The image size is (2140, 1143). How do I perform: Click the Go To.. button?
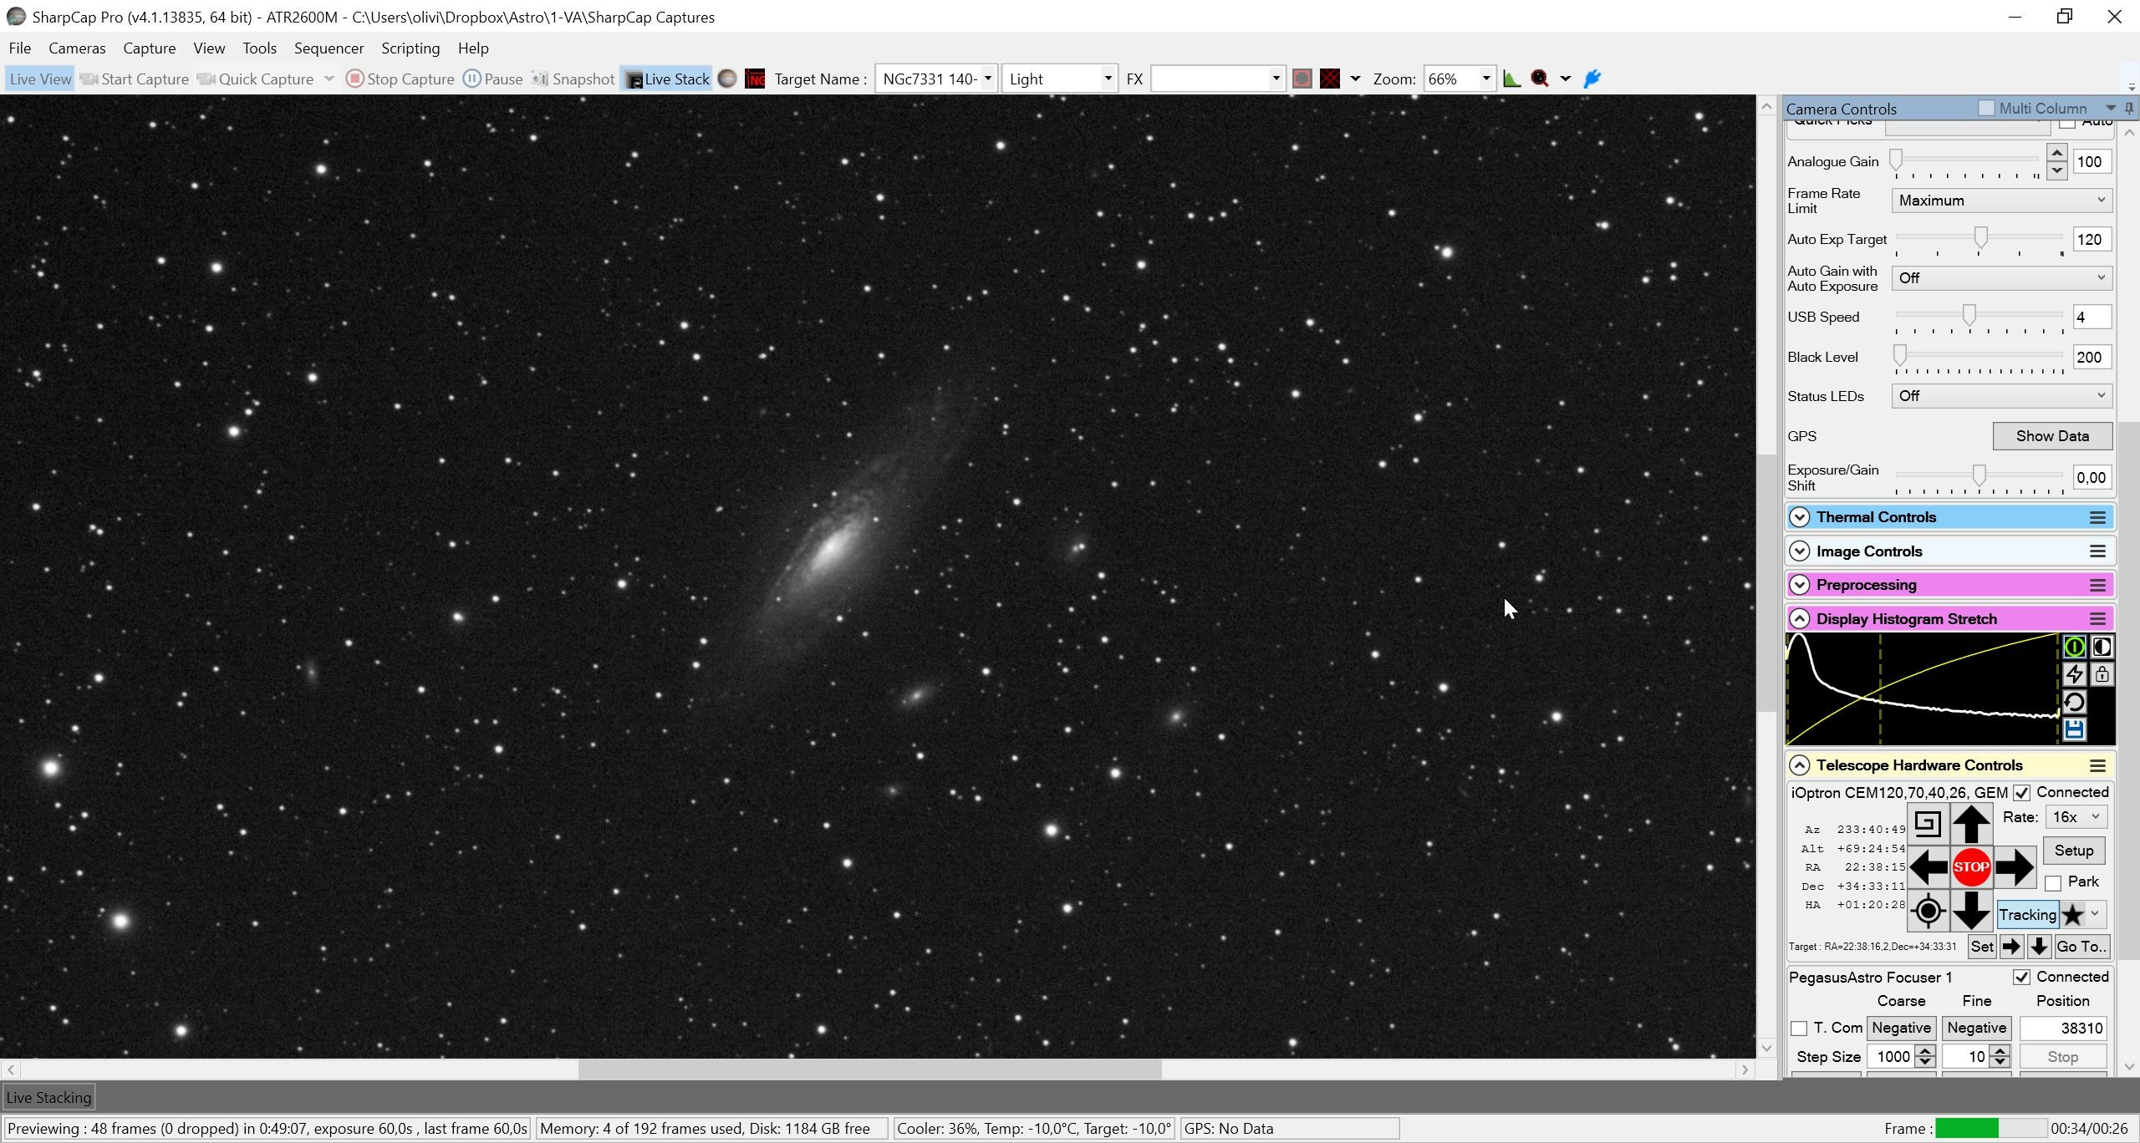pos(2081,947)
